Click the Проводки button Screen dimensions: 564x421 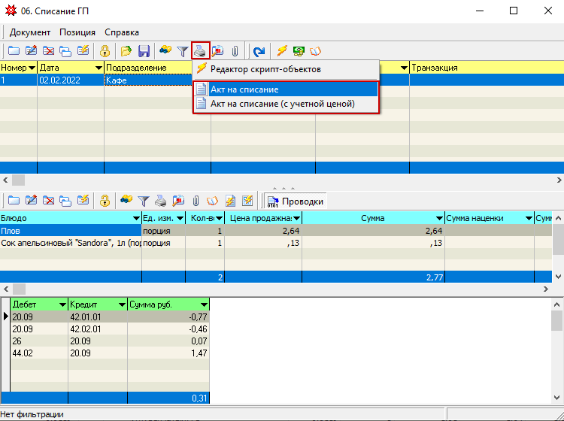click(x=296, y=201)
